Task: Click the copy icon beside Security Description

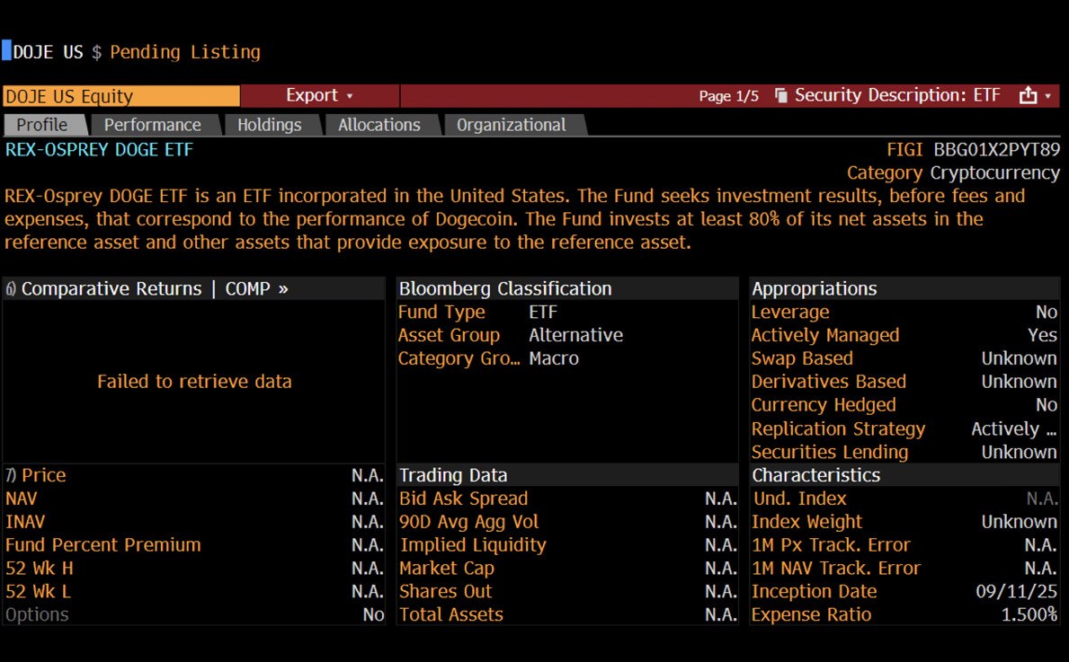Action: click(780, 96)
